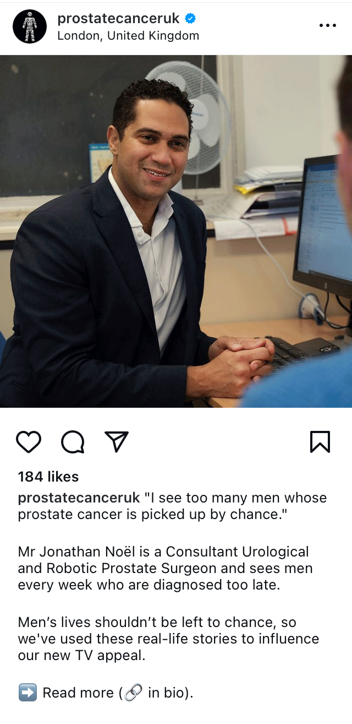The width and height of the screenshot is (352, 724).
Task: Click the prostatecanceruk username in the header
Action: pyautogui.click(x=118, y=18)
